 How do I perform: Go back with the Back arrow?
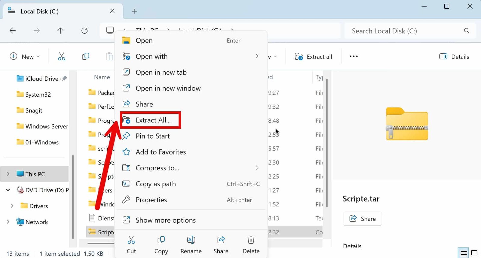(x=13, y=31)
